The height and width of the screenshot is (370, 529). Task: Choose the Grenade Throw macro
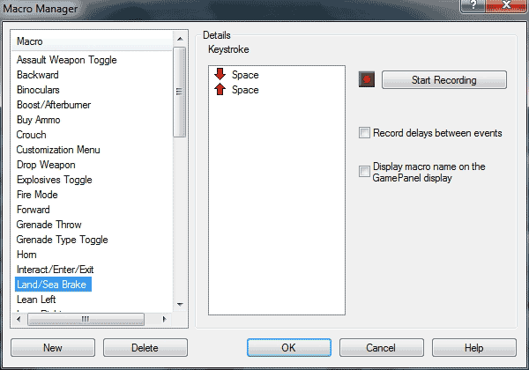(x=48, y=225)
